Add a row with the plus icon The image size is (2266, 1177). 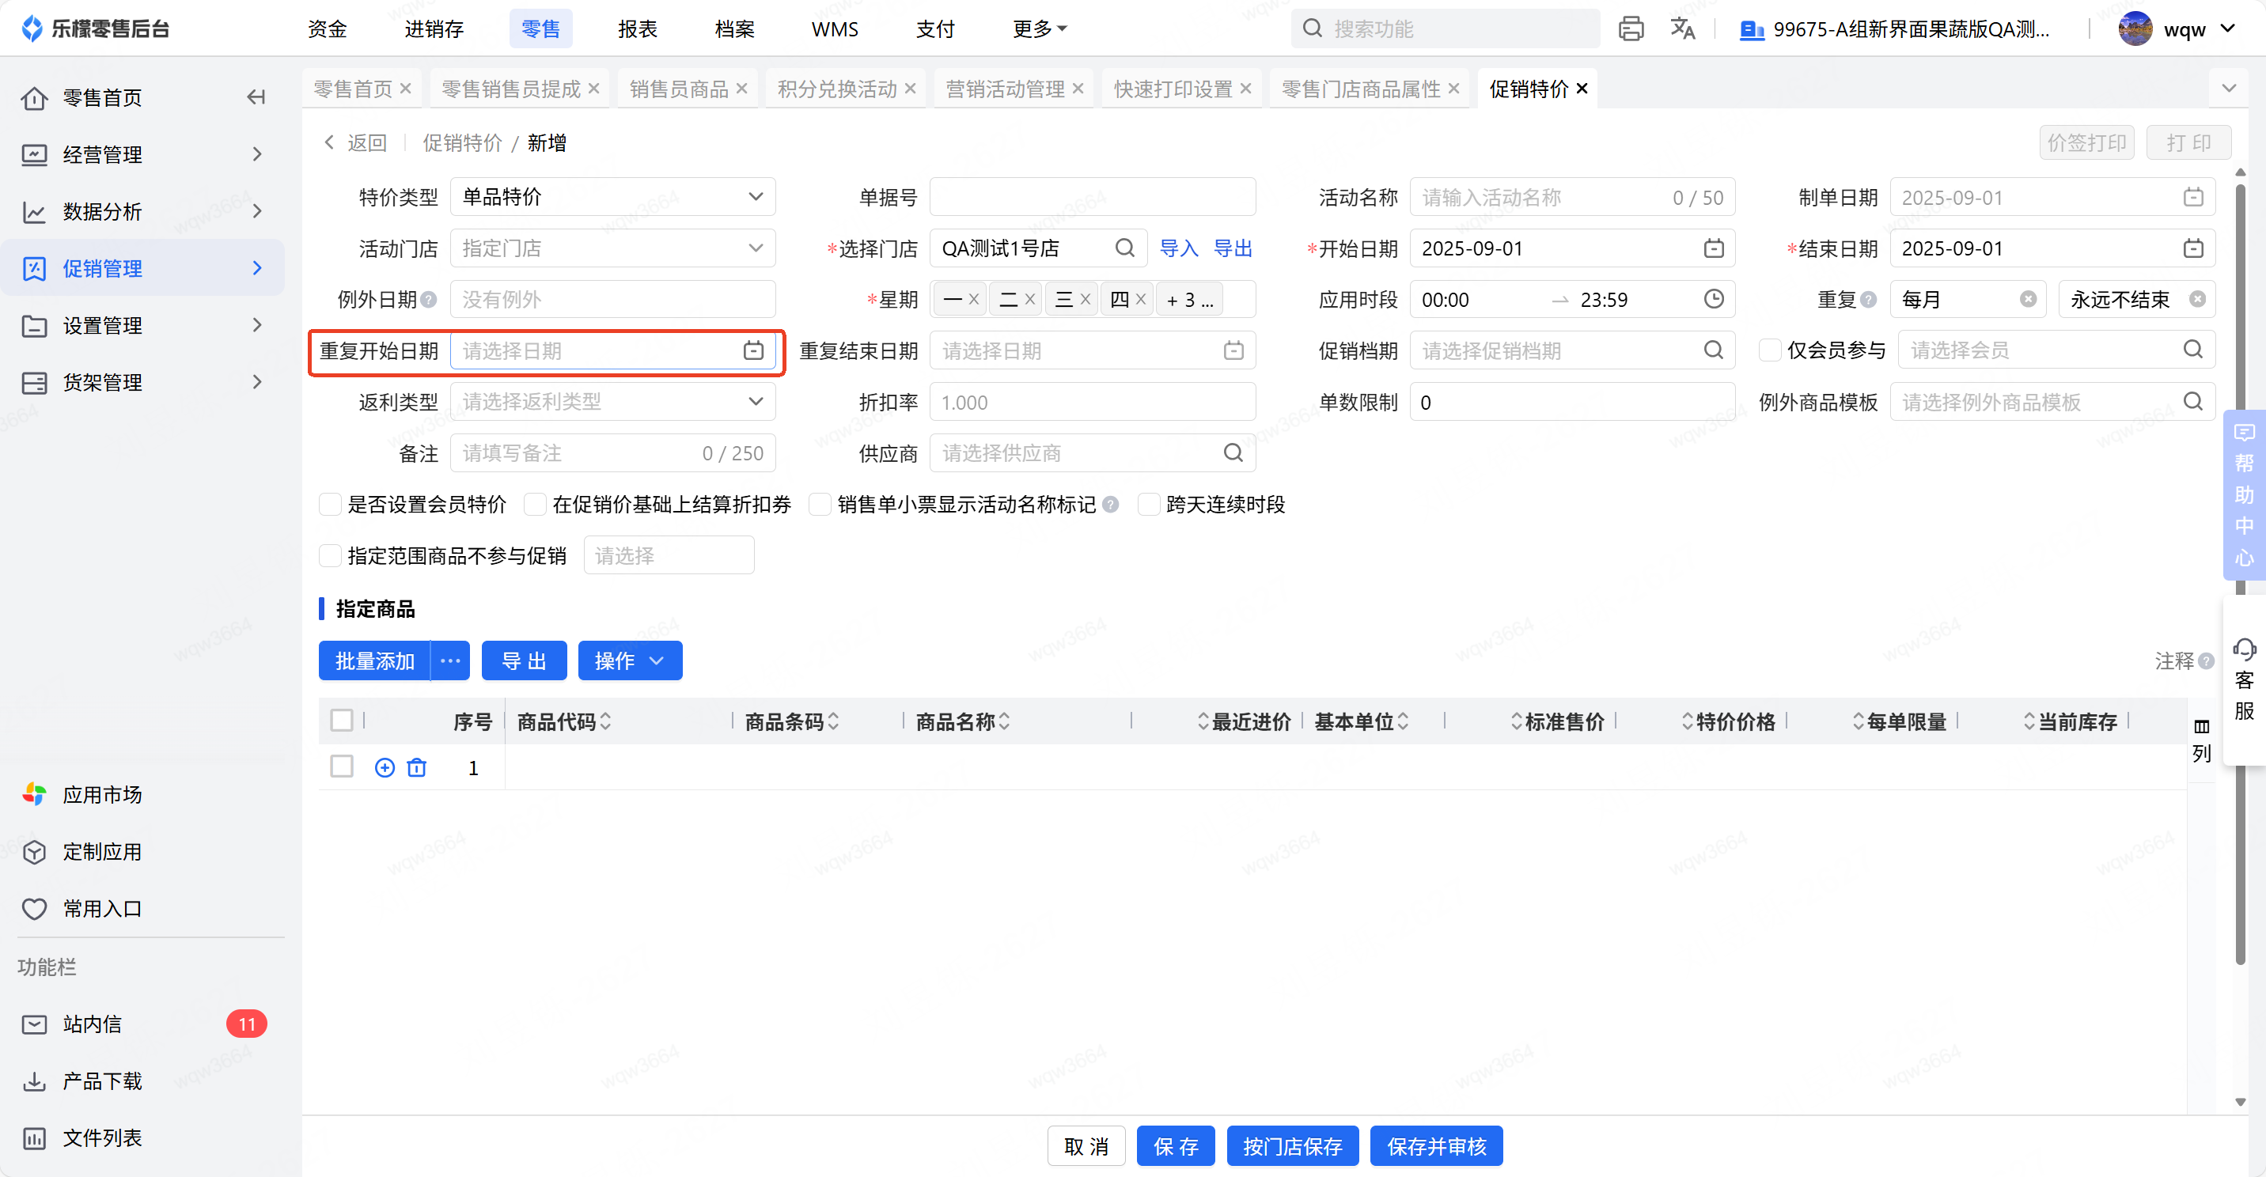click(385, 768)
